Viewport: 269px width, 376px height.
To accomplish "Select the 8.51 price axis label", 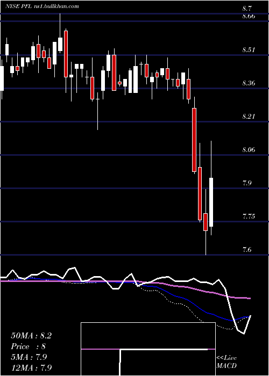I will point(249,50).
